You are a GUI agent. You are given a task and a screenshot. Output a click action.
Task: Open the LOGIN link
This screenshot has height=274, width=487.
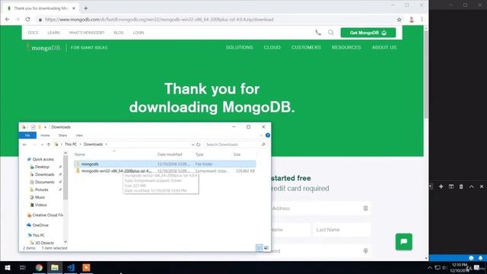click(x=138, y=33)
